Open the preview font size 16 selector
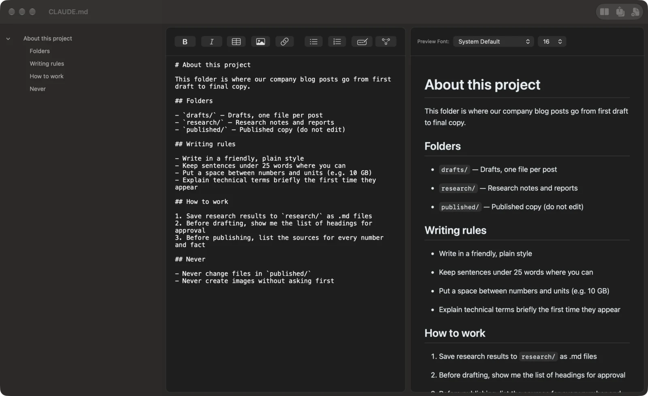Screen dimensions: 648x396 click(x=552, y=42)
